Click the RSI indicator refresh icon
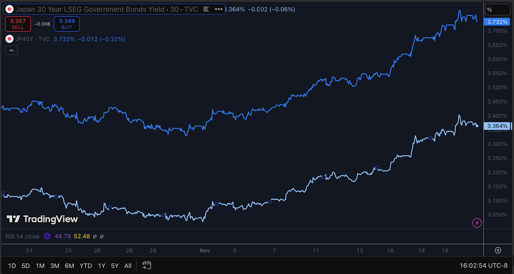Screen dimensions: 514x274 (47, 236)
